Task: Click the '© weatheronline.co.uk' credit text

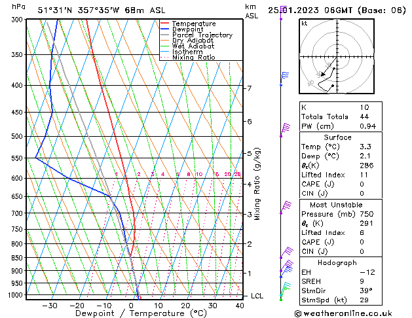Action: point(343,313)
